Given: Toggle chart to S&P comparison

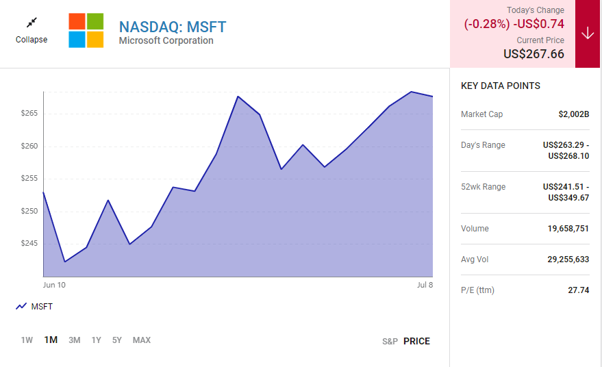Looking at the screenshot, I should click(390, 341).
